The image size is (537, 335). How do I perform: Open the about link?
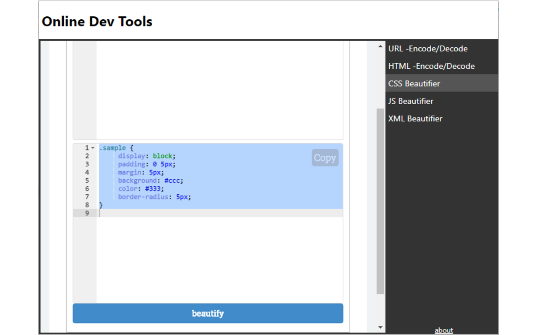[444, 330]
